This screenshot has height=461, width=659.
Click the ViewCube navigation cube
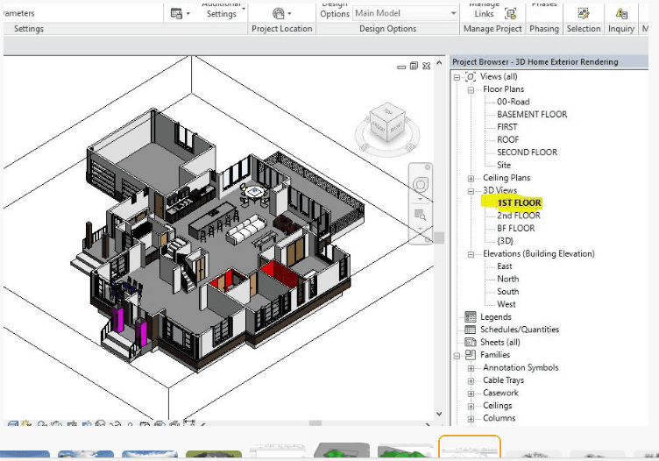point(386,122)
